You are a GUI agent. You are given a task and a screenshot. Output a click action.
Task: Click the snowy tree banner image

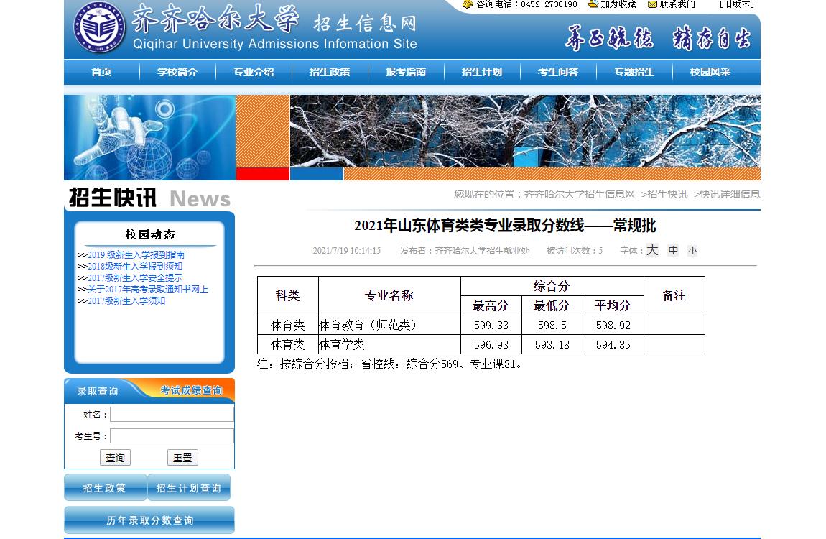(x=525, y=131)
